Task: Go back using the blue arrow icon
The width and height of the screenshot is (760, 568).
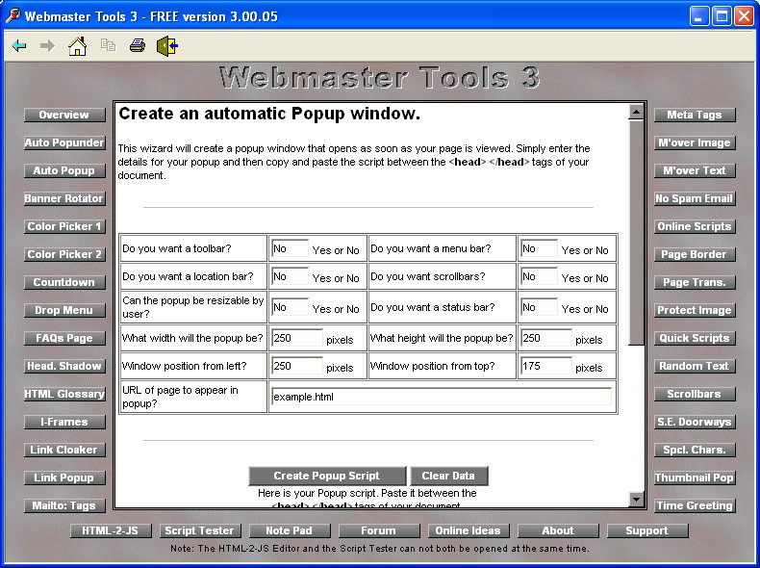Action: tap(19, 46)
